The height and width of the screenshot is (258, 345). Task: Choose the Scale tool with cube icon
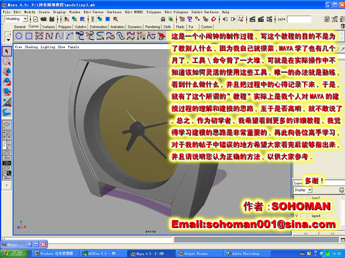6,92
